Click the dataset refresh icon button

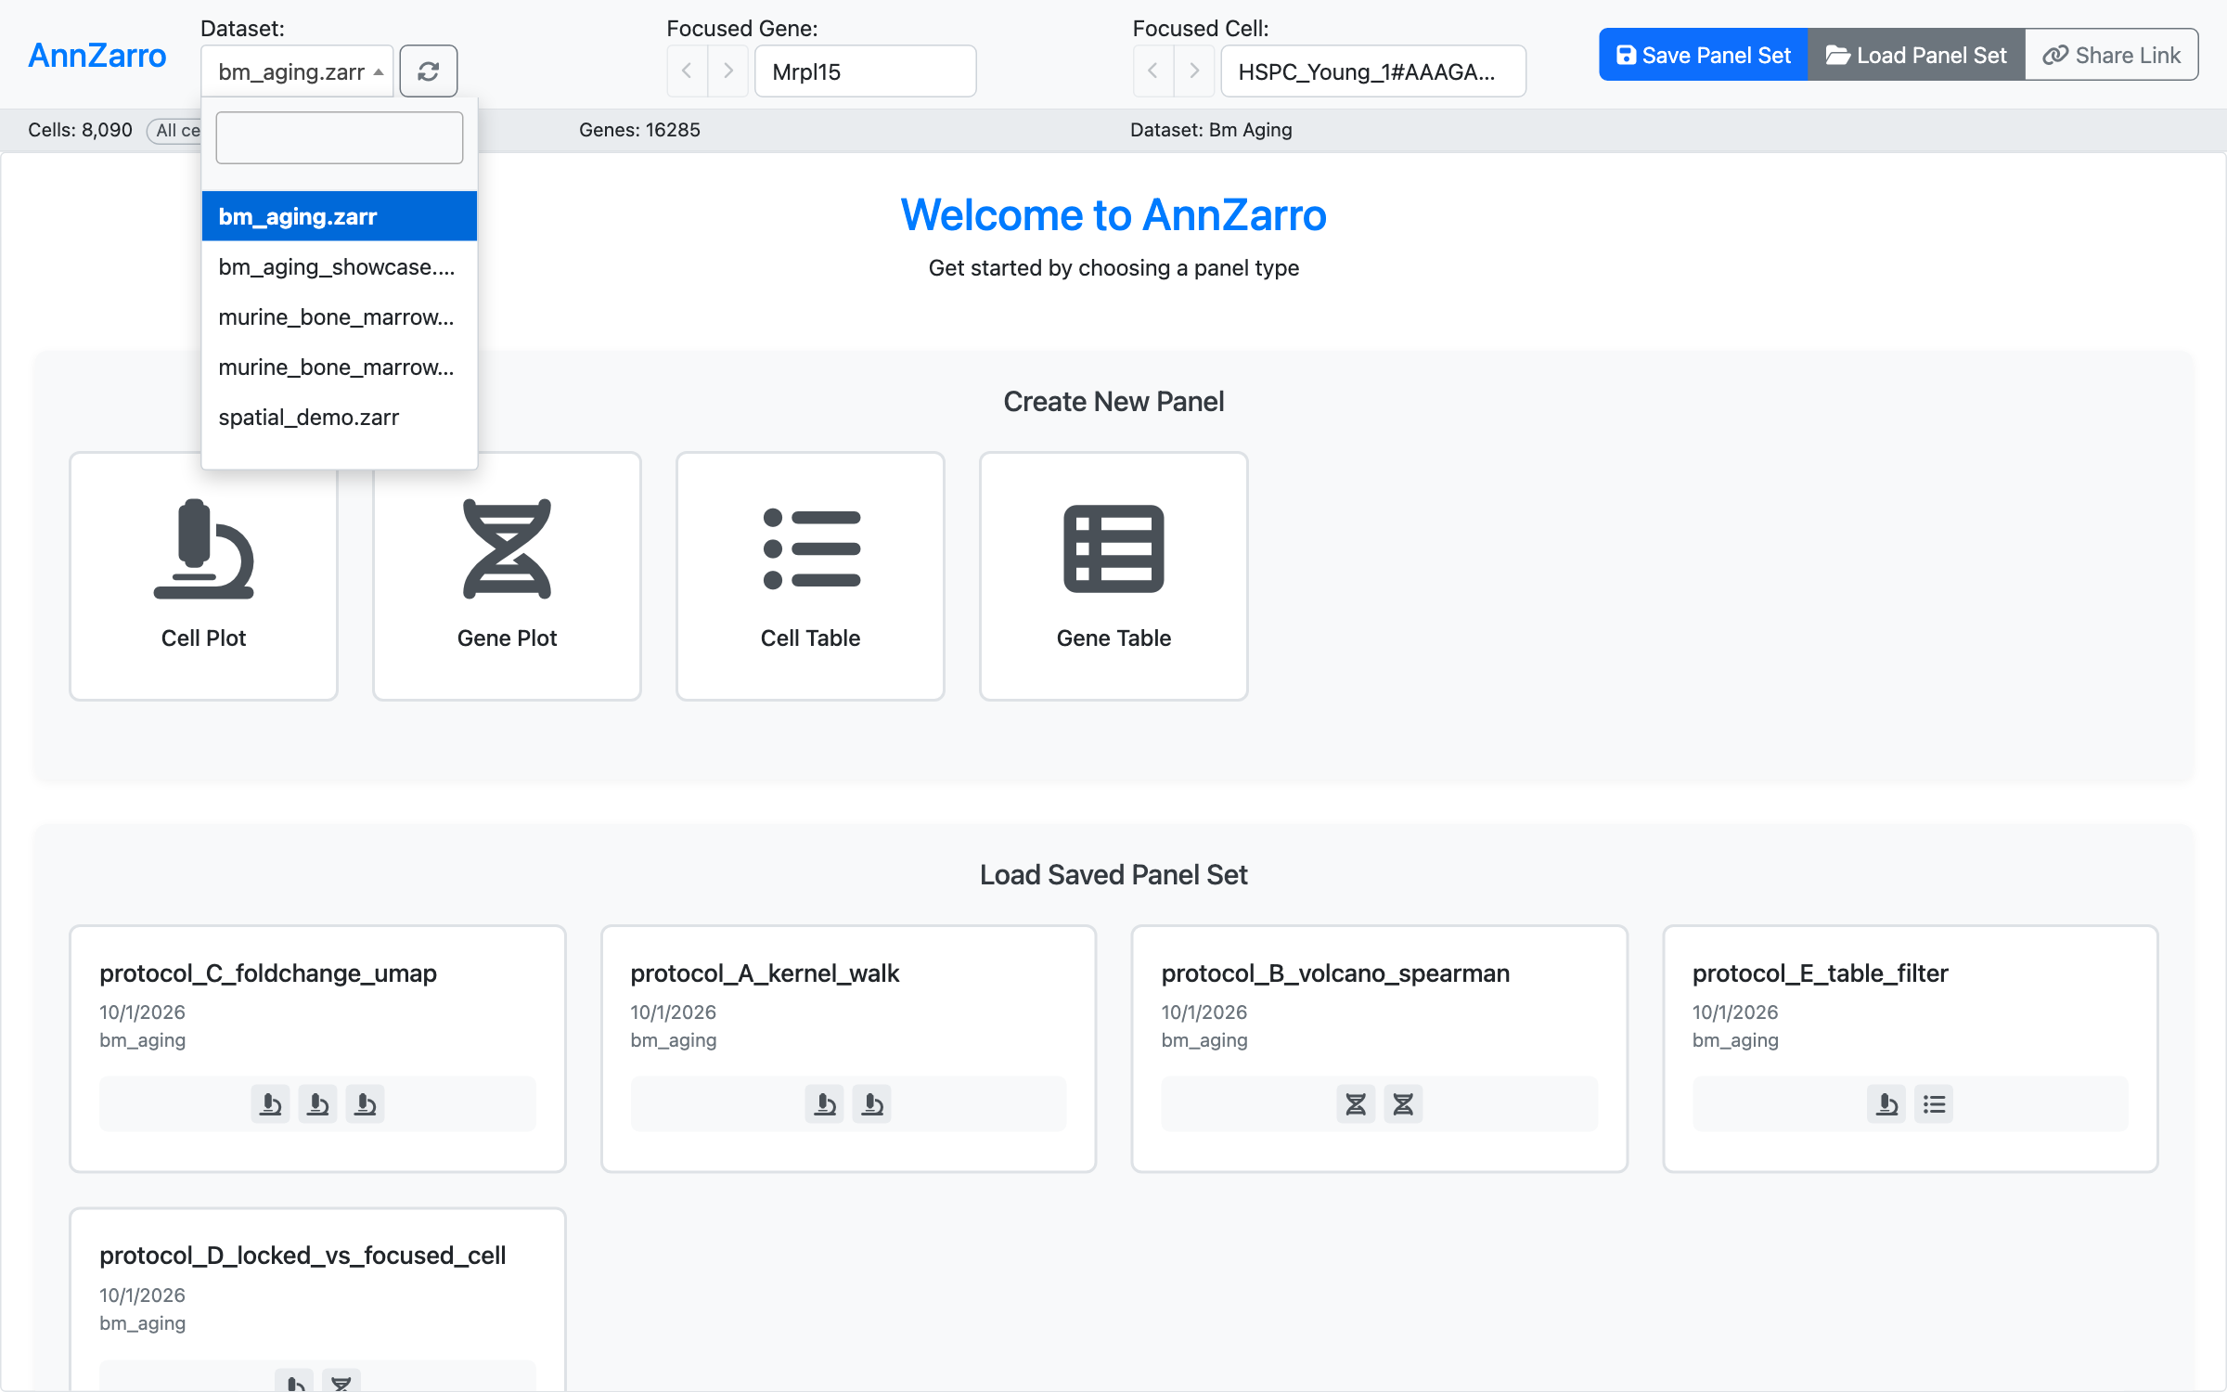click(428, 71)
